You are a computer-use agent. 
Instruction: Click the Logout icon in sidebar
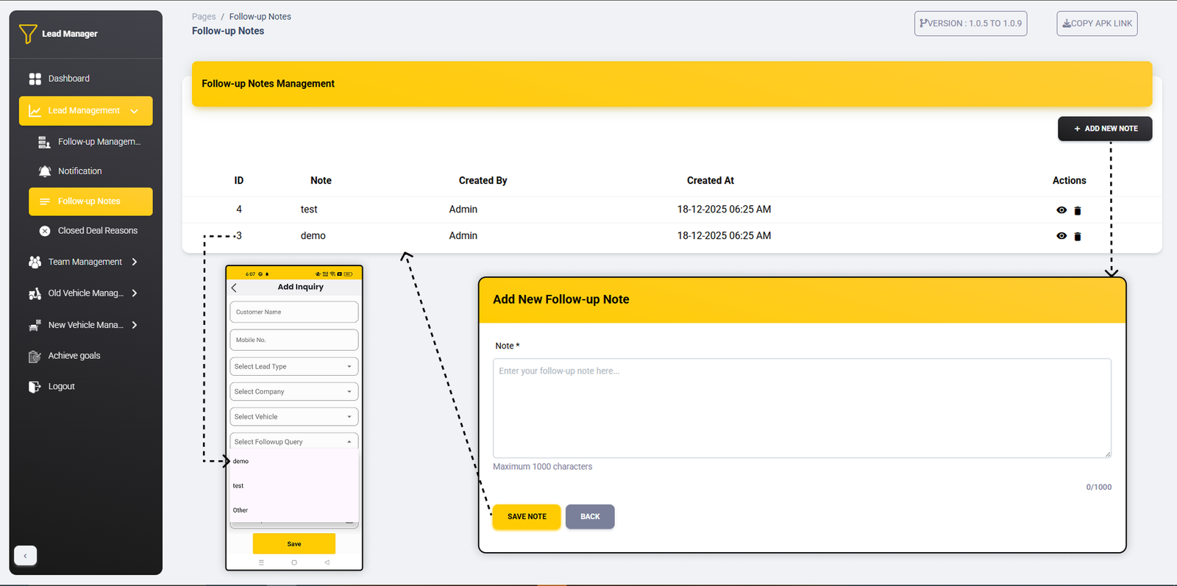pyautogui.click(x=35, y=387)
